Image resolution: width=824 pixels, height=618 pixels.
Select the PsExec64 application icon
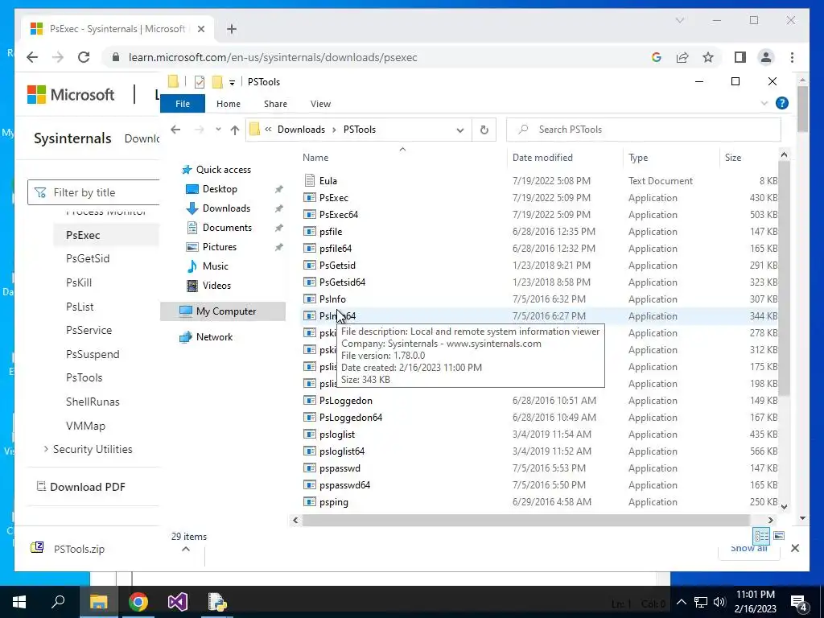pyautogui.click(x=310, y=214)
